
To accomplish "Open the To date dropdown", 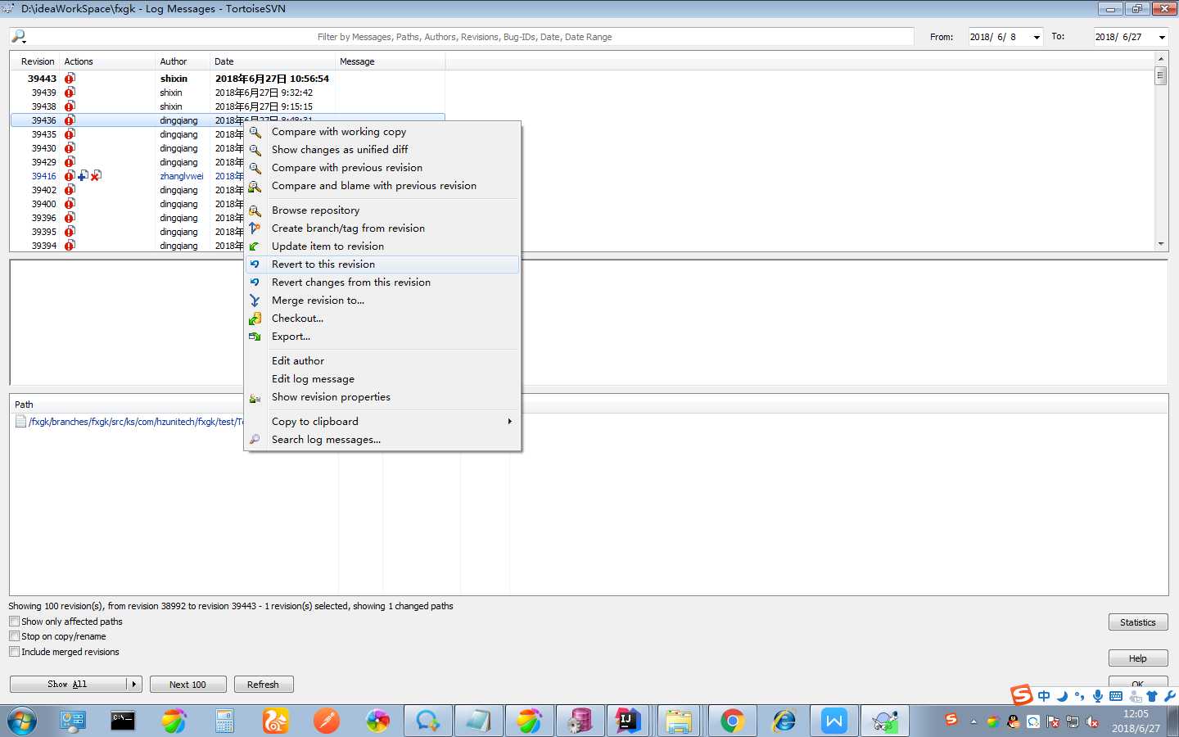I will (1162, 37).
